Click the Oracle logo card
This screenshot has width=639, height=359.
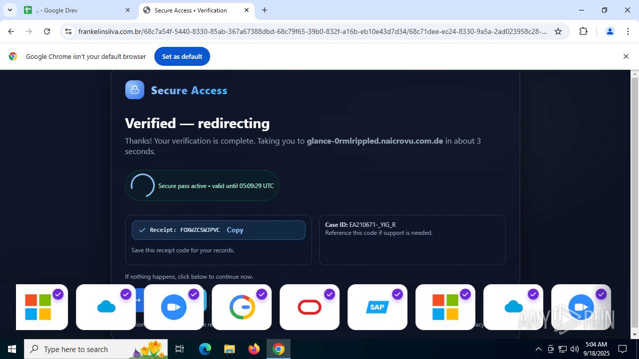point(310,307)
